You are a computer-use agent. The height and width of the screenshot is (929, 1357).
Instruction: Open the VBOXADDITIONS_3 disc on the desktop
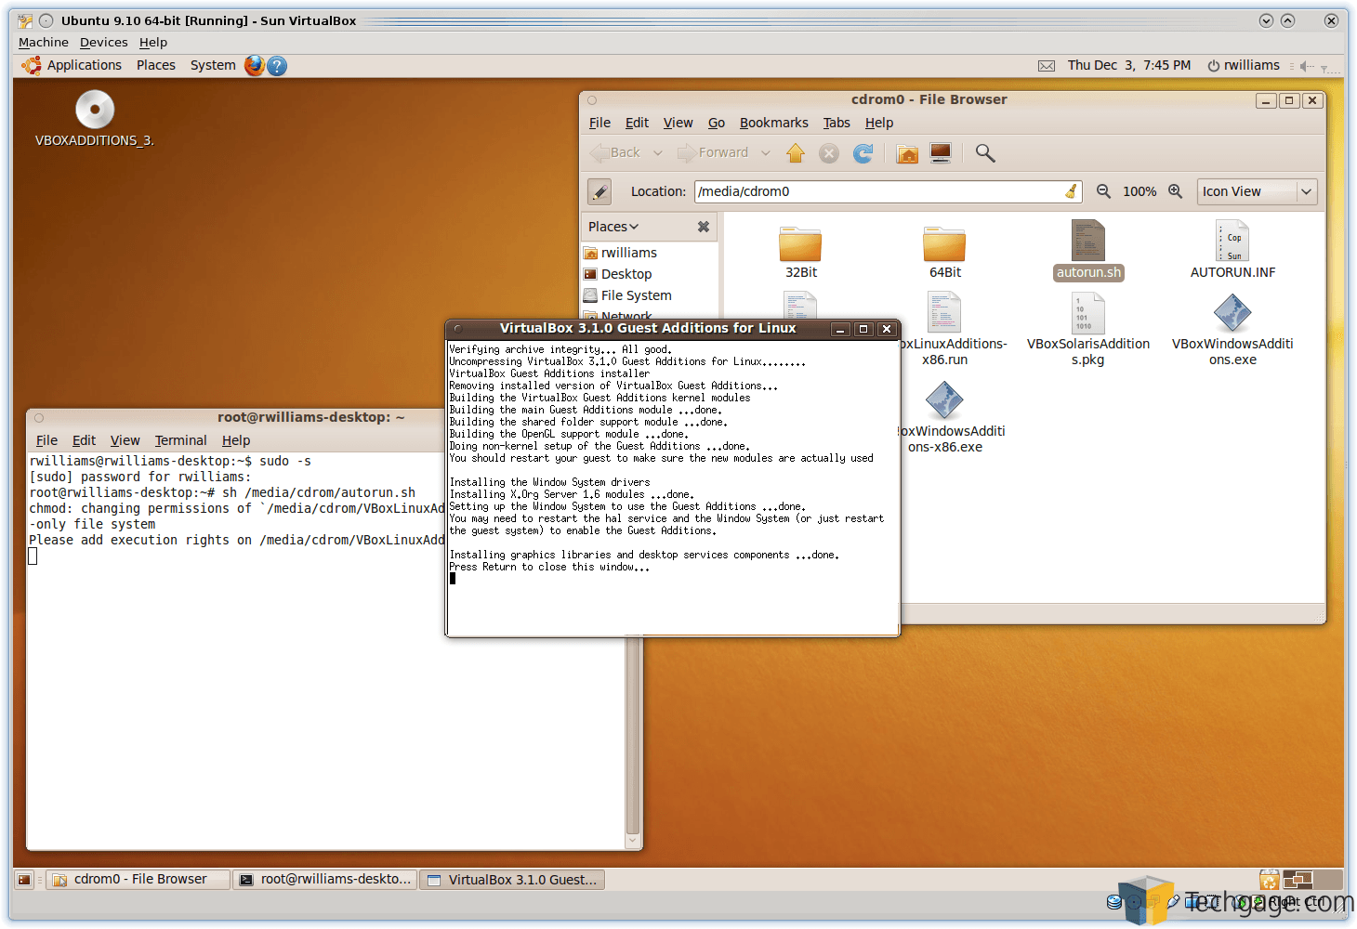pyautogui.click(x=95, y=119)
